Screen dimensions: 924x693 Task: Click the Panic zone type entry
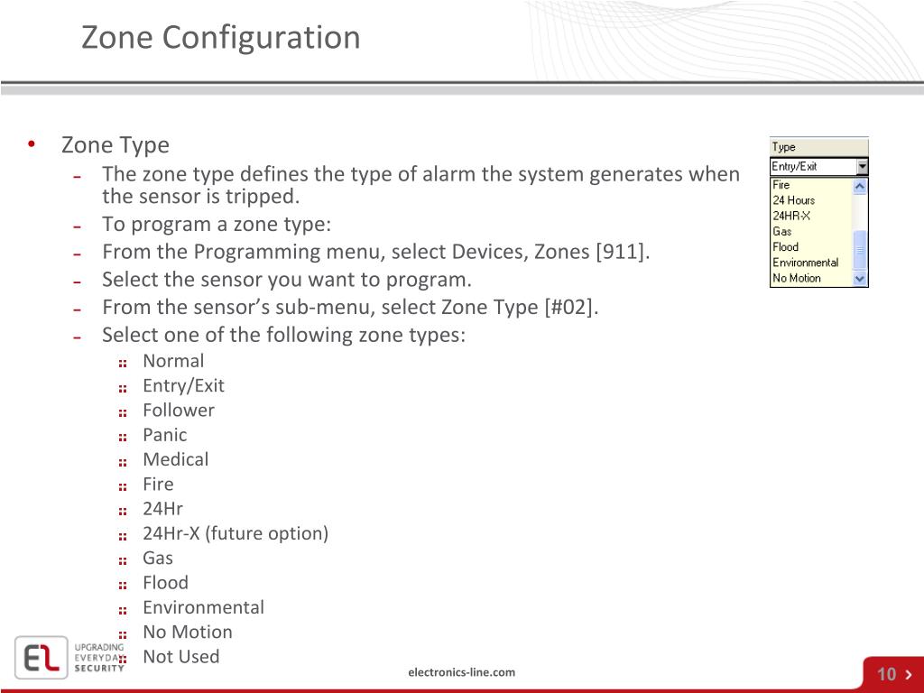point(165,435)
